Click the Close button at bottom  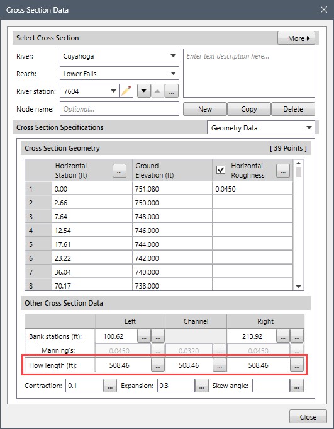(x=308, y=416)
